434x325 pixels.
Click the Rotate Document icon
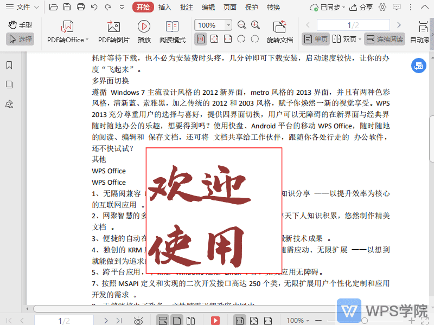(279, 32)
